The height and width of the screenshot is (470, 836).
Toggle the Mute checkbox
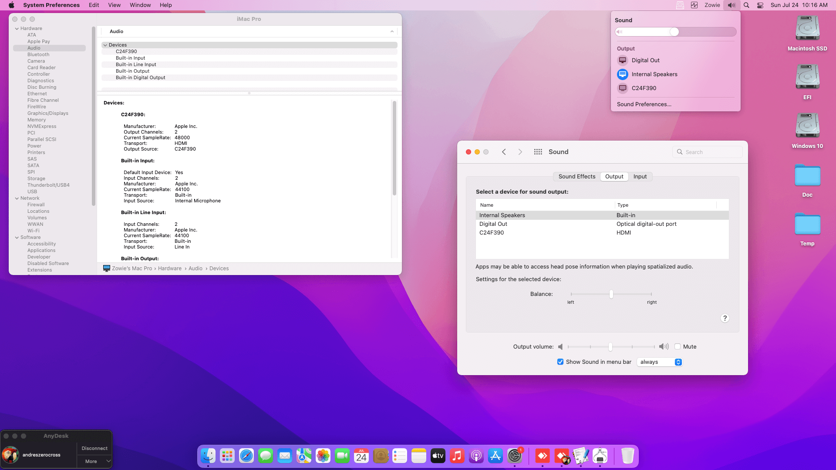tap(678, 347)
